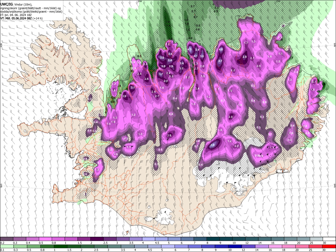Click the bright pink 0.5–0.8 snow legend swatch
This screenshot has height=252, width=336.
tap(45, 239)
